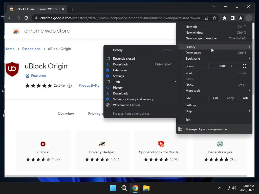259x194 pixels.
Task: Open File Explorer from the taskbar
Action: (x=146, y=188)
